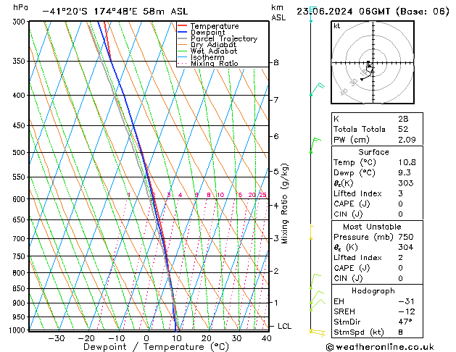Screen dimensions: 456x352
Task: Click the 900 hPa pressure level label
Action: point(20,303)
